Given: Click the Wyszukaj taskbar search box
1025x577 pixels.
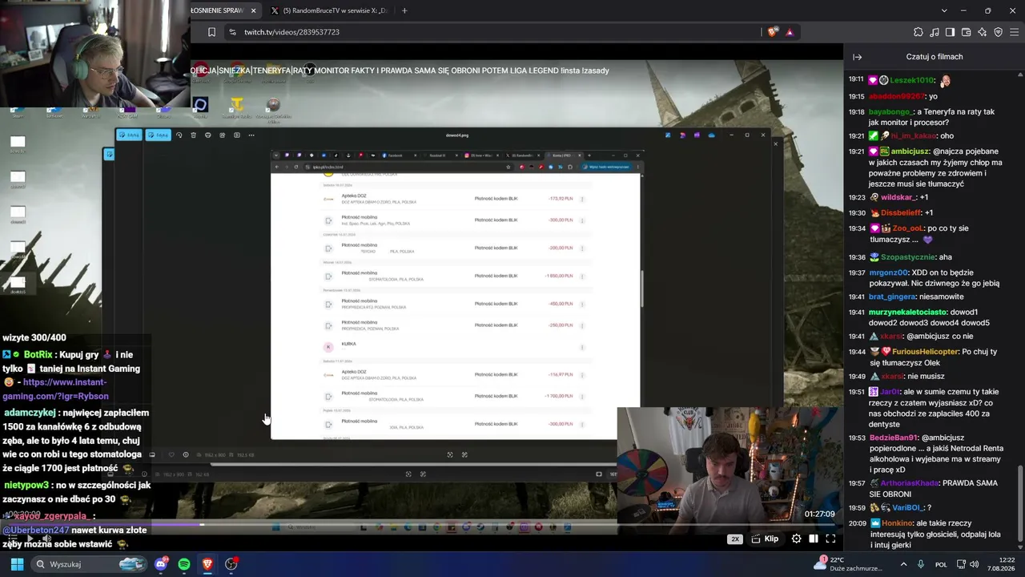Looking at the screenshot, I should (x=90, y=564).
